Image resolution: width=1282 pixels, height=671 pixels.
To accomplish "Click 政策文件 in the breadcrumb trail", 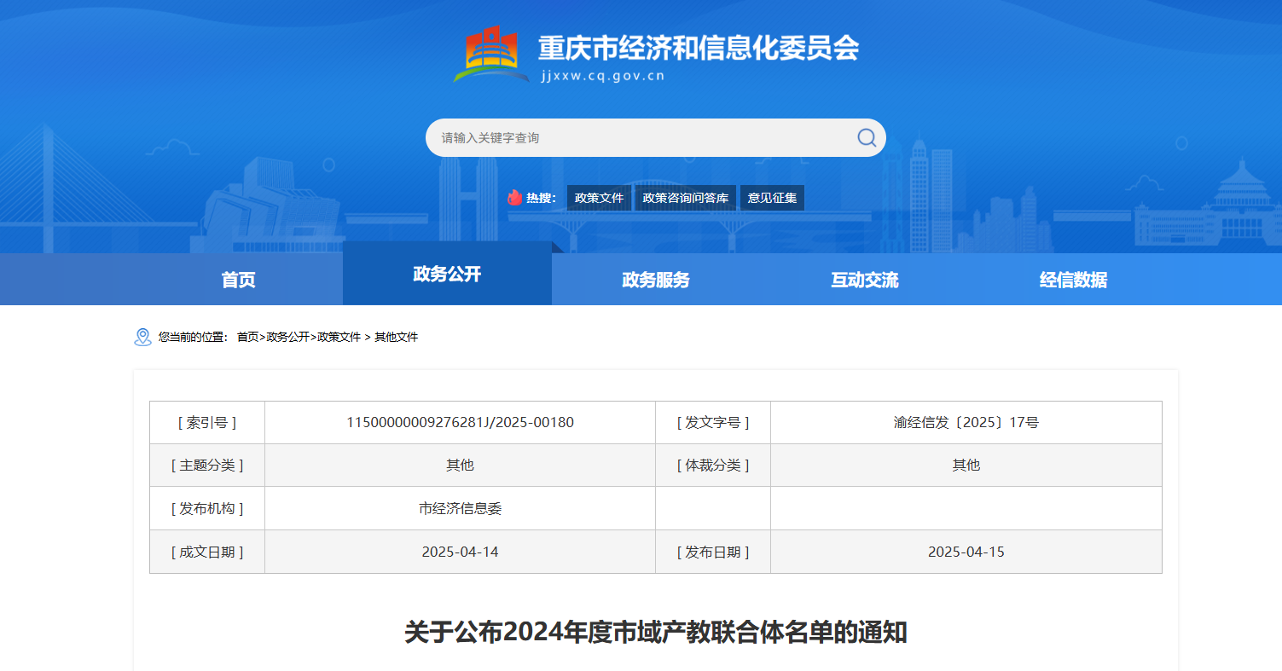I will (339, 337).
